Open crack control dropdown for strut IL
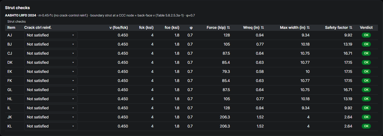 pyautogui.click(x=51, y=108)
